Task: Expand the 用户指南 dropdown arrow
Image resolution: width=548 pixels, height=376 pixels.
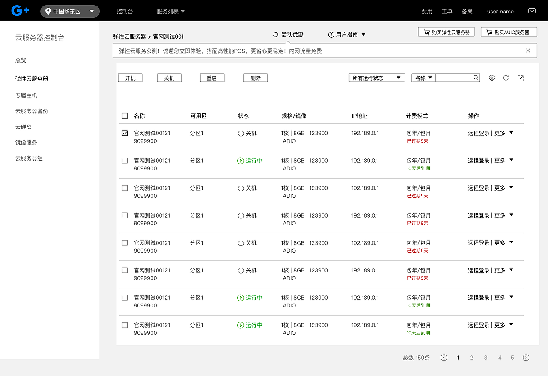Action: [x=363, y=35]
